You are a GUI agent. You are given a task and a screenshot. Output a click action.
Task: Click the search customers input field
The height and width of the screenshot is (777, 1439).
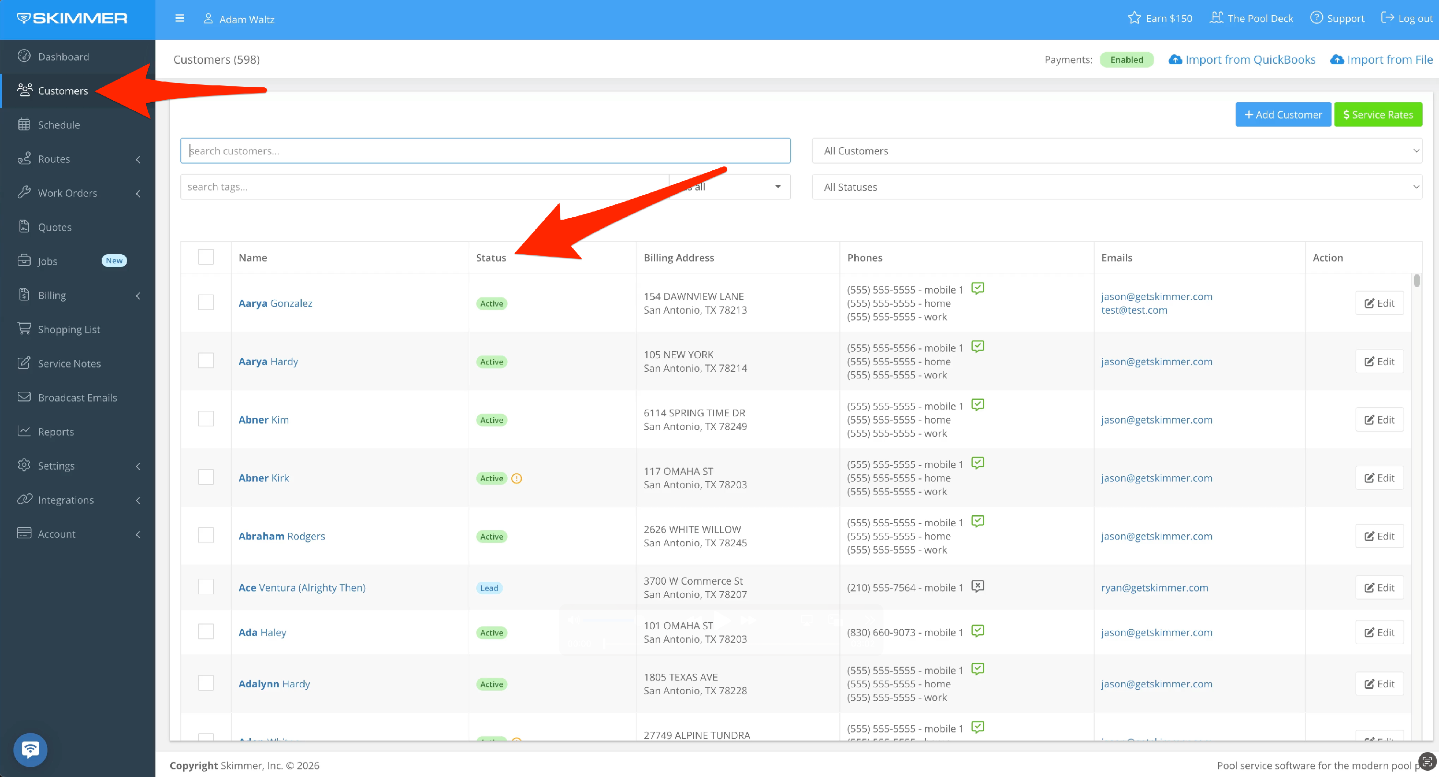(485, 151)
